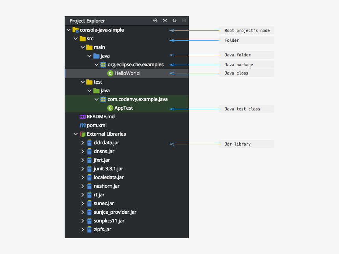The height and width of the screenshot is (254, 339).
Task: Collapse the com.codenvy.example.java package chevron
Action: click(97, 99)
